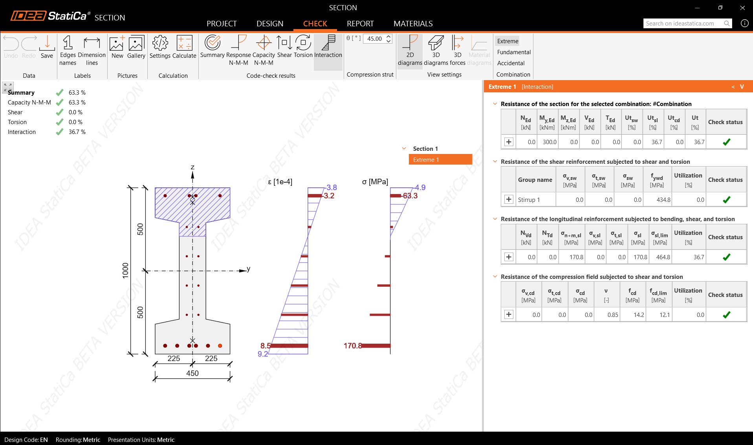Select the Extreme combination

click(x=508, y=41)
